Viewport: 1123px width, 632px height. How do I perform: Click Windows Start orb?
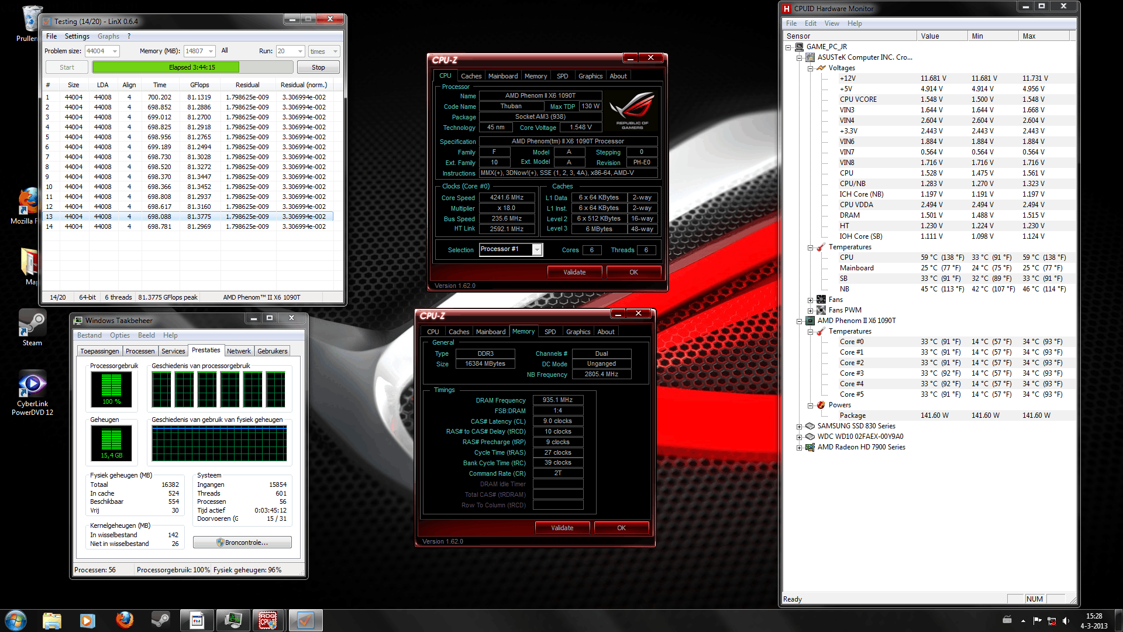tap(16, 620)
